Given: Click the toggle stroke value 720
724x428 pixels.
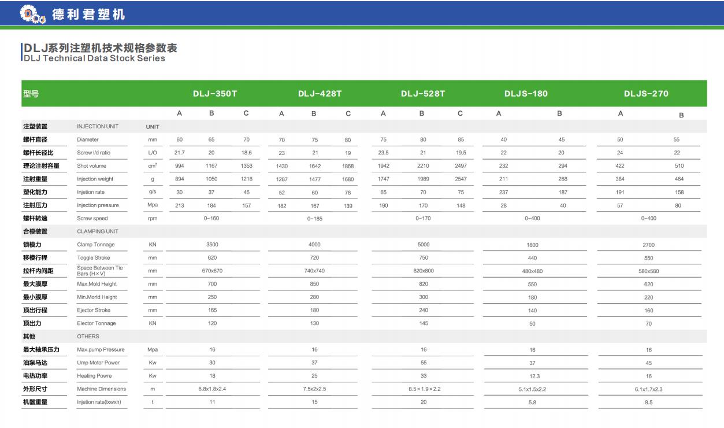Looking at the screenshot, I should [314, 258].
